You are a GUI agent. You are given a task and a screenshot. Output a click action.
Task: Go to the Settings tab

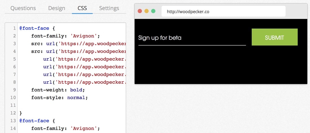[109, 8]
